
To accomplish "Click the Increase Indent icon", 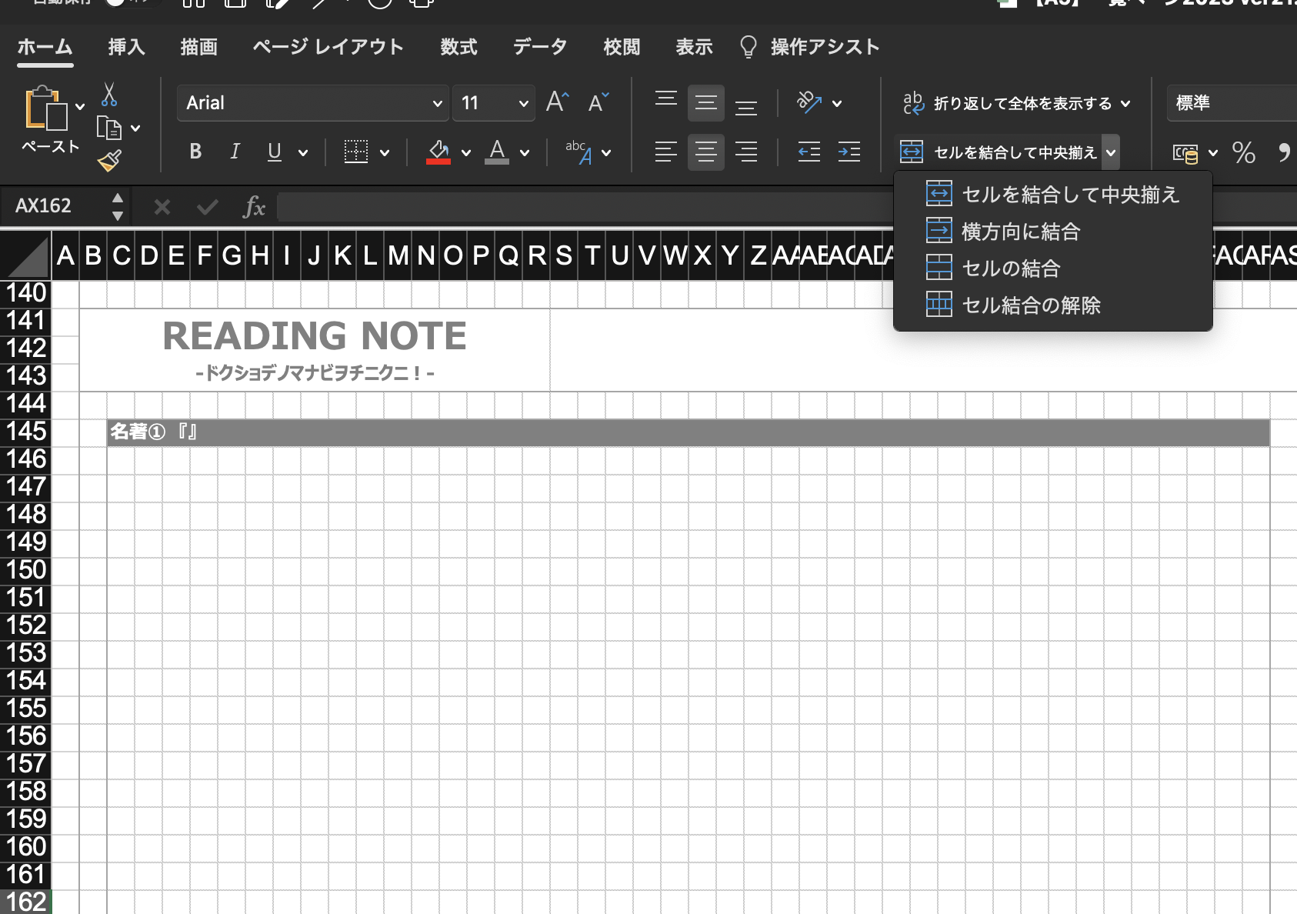I will (849, 152).
